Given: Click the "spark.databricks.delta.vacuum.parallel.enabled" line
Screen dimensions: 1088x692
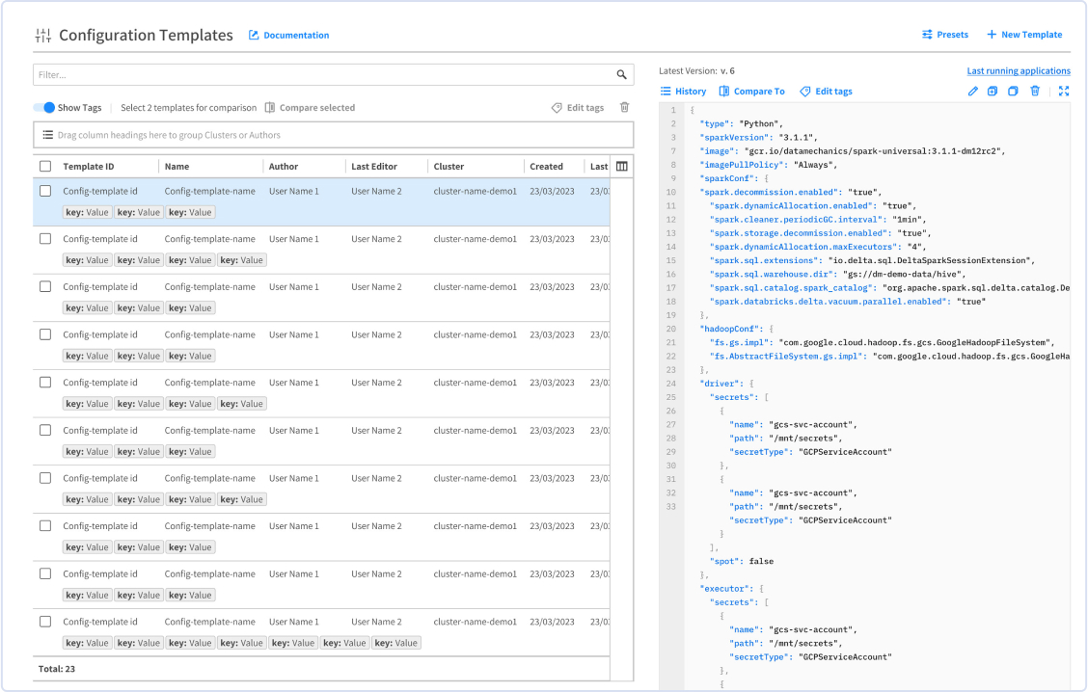Looking at the screenshot, I should coord(847,302).
